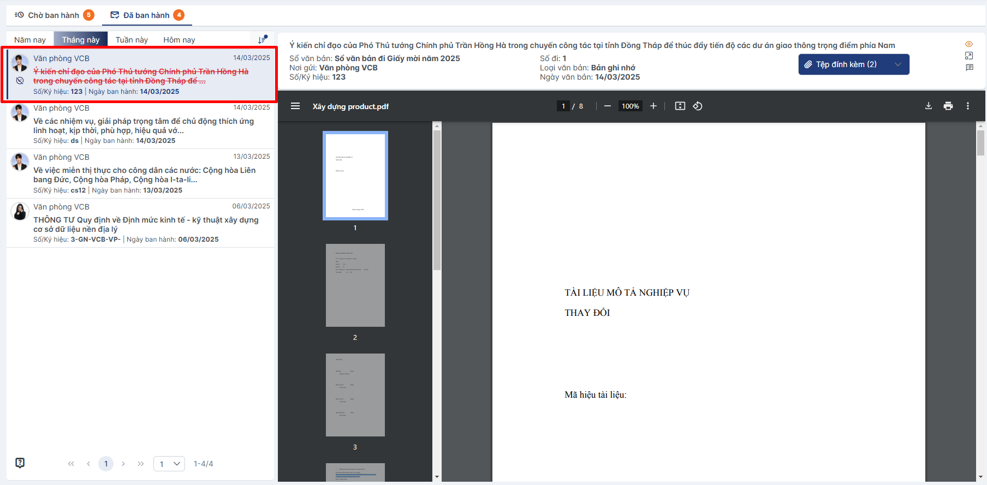987x485 pixels.
Task: Zoom out of the PDF
Action: 608,106
